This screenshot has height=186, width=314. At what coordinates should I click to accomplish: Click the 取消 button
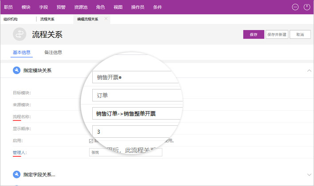[x=300, y=35]
